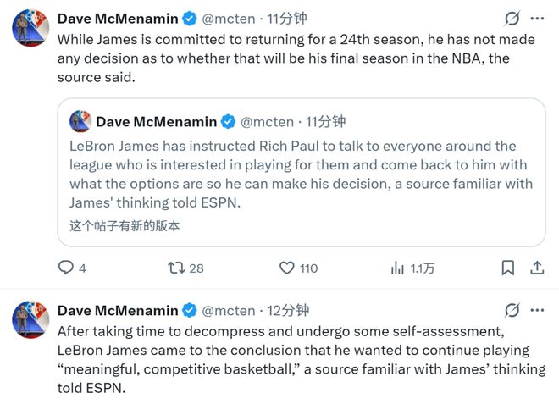Open more options menu on 12分钟 tweet
Image resolution: width=559 pixels, height=404 pixels.
(537, 310)
